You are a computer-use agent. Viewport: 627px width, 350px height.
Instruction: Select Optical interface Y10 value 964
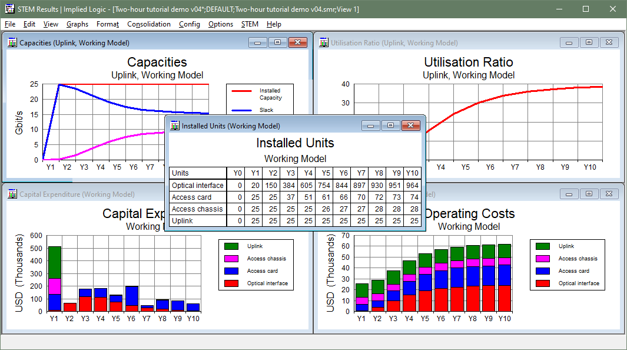tap(412, 185)
